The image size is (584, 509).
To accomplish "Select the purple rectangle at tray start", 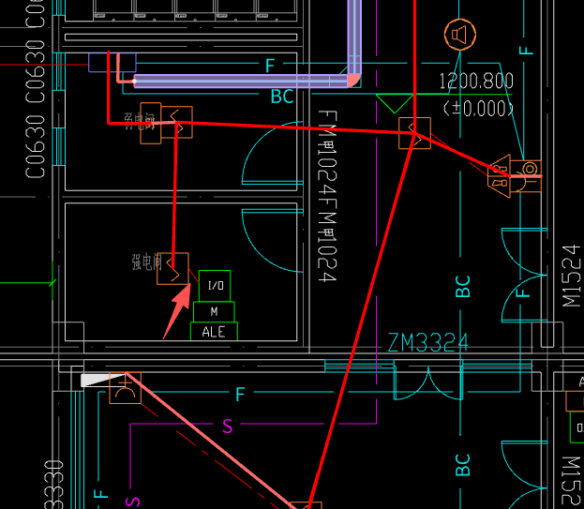I will [112, 62].
